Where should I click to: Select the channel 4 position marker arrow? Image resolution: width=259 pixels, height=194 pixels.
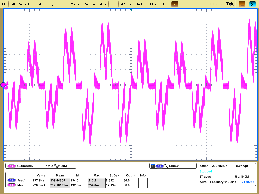point(3,85)
